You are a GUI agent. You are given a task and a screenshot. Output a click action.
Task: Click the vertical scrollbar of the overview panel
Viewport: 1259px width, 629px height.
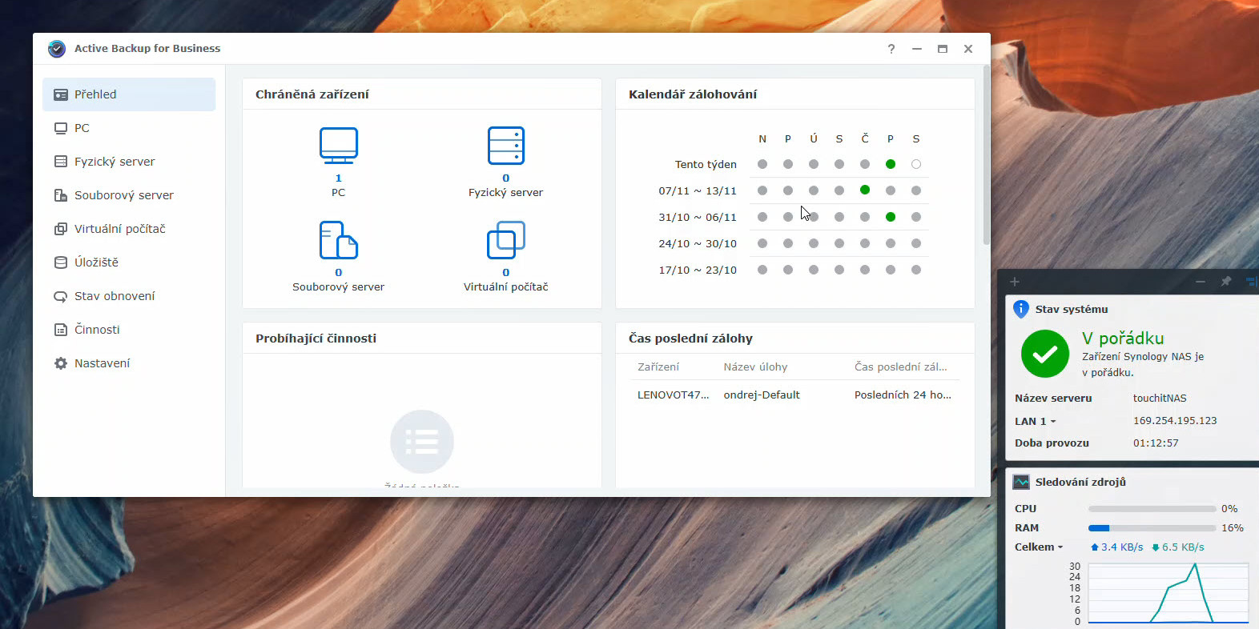click(986, 160)
